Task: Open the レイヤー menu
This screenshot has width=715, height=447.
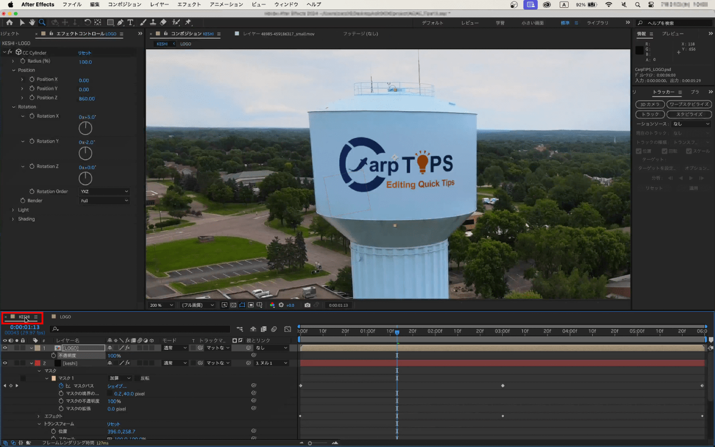Action: 159,4
